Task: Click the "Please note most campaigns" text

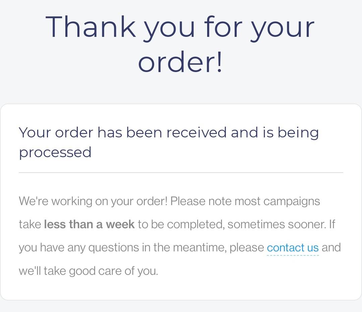Action: [x=245, y=201]
